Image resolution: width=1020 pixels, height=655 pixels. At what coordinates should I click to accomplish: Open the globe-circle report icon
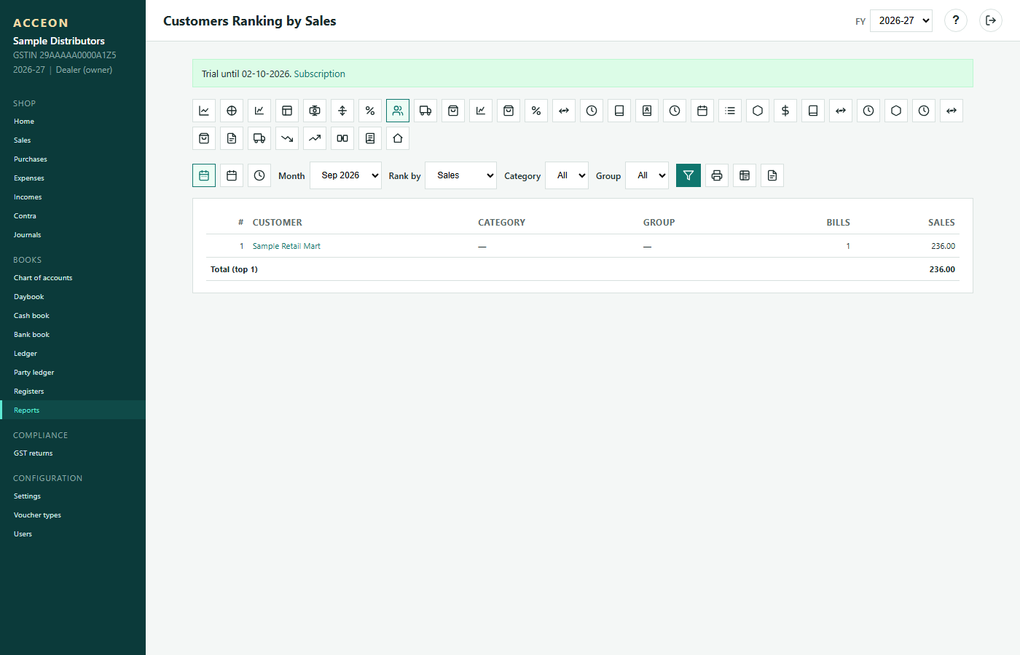click(x=232, y=111)
